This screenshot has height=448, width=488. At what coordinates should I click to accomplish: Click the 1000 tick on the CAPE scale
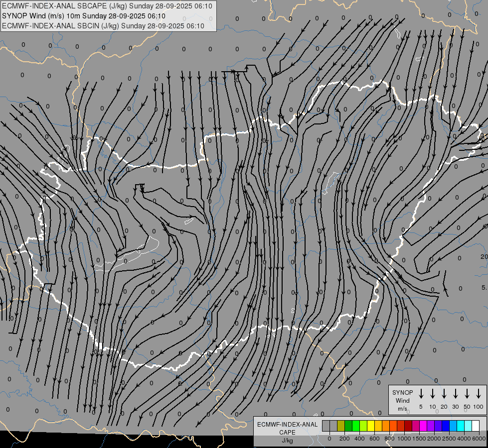[x=404, y=439]
